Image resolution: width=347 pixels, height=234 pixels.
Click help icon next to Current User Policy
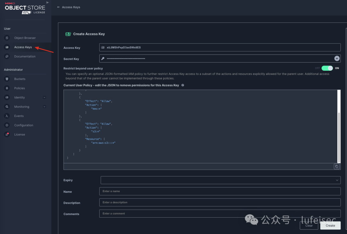point(183,85)
